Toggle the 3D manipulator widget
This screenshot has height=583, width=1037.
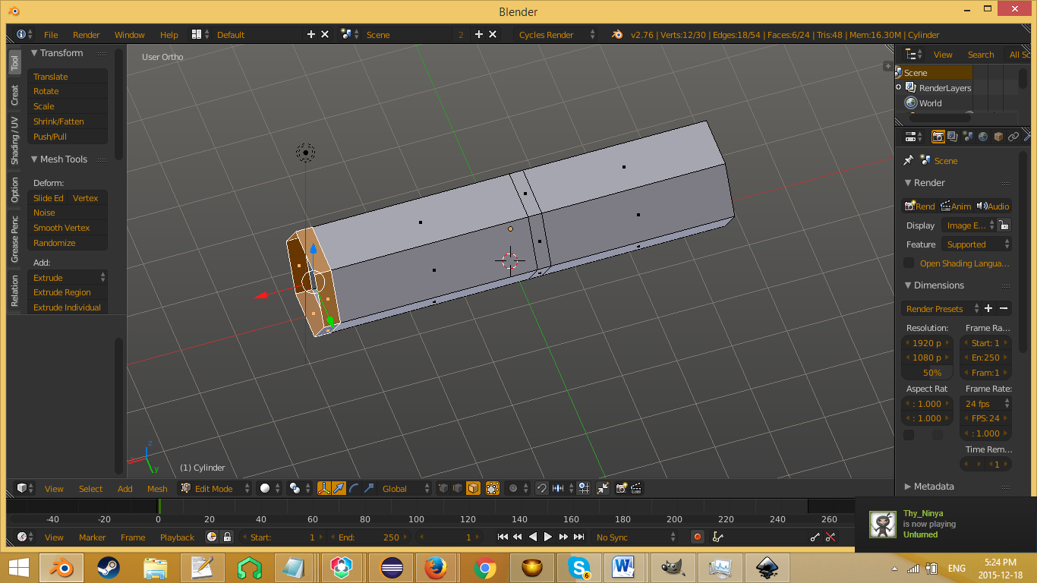(x=324, y=488)
